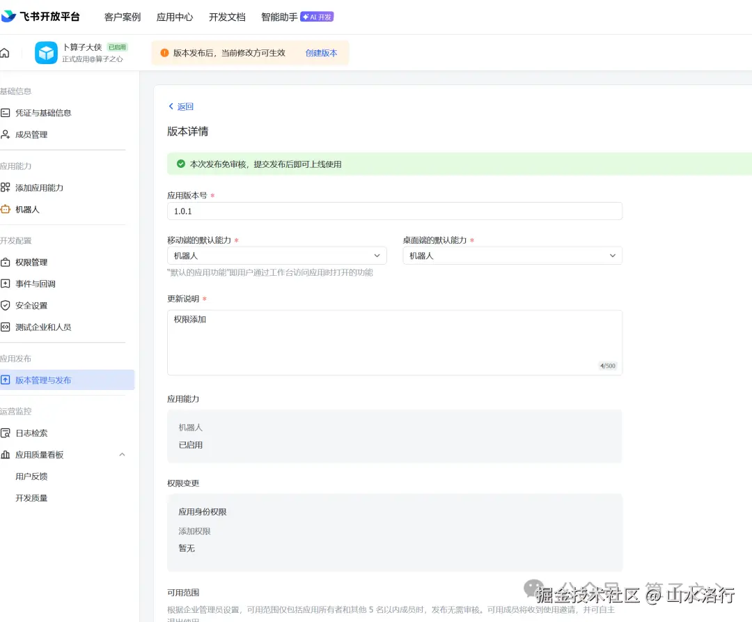Click the 暂无 text under 添加权限
Viewport: 752px width, 622px height.
[187, 548]
